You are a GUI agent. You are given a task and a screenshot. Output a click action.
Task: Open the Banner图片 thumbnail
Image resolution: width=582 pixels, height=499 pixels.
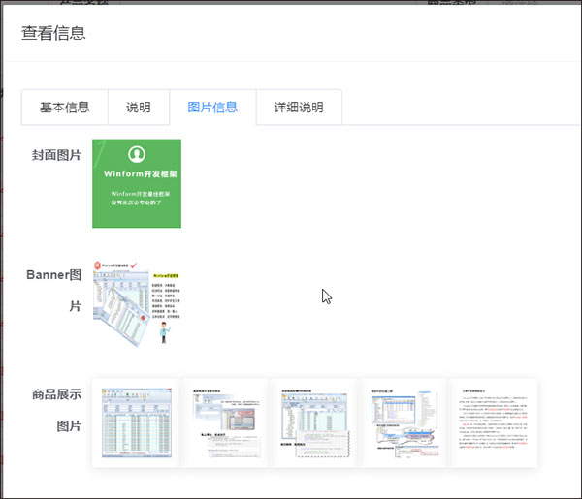click(x=137, y=303)
